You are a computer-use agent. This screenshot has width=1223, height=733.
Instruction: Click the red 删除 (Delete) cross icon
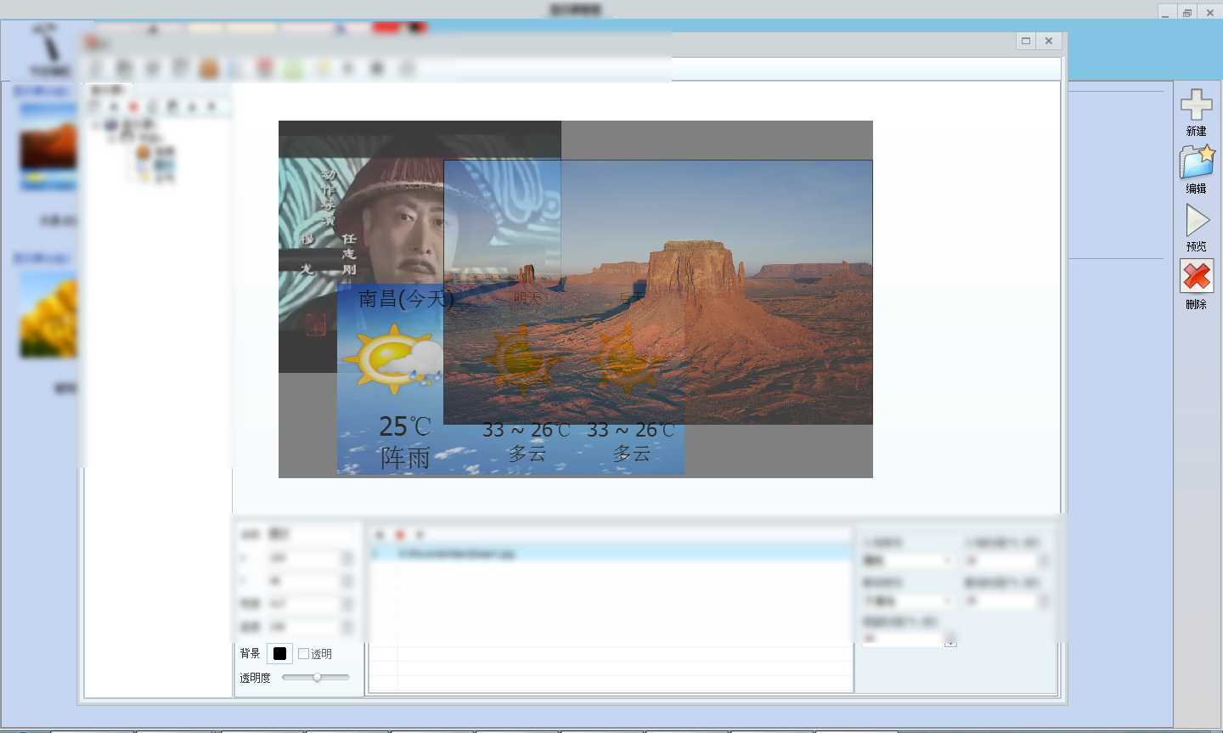[x=1197, y=276]
